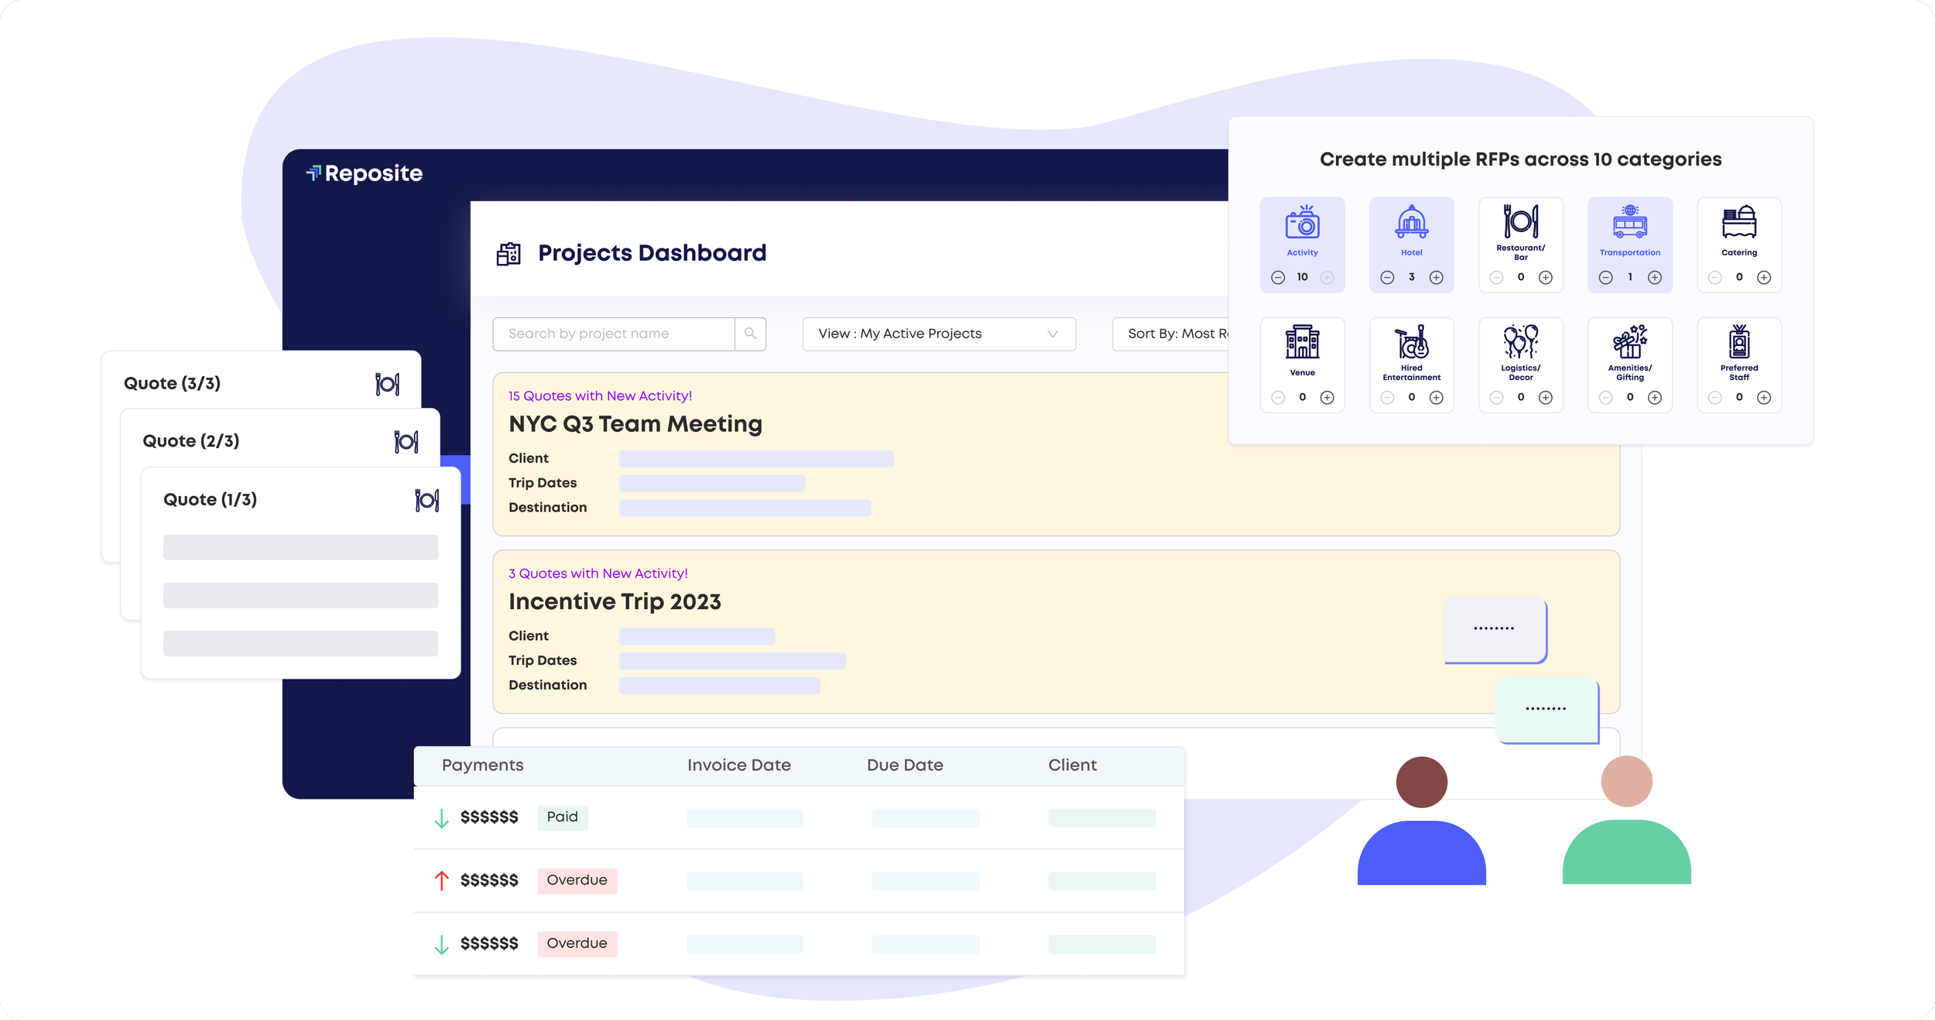Click the Activity camera category icon
Image resolution: width=1935 pixels, height=1020 pixels.
[1303, 223]
